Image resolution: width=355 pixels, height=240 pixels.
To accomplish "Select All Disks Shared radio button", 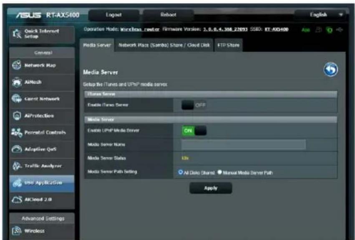I will tap(180, 172).
